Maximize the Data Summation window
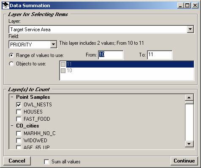The height and width of the screenshot is (168, 201). click(187, 5)
